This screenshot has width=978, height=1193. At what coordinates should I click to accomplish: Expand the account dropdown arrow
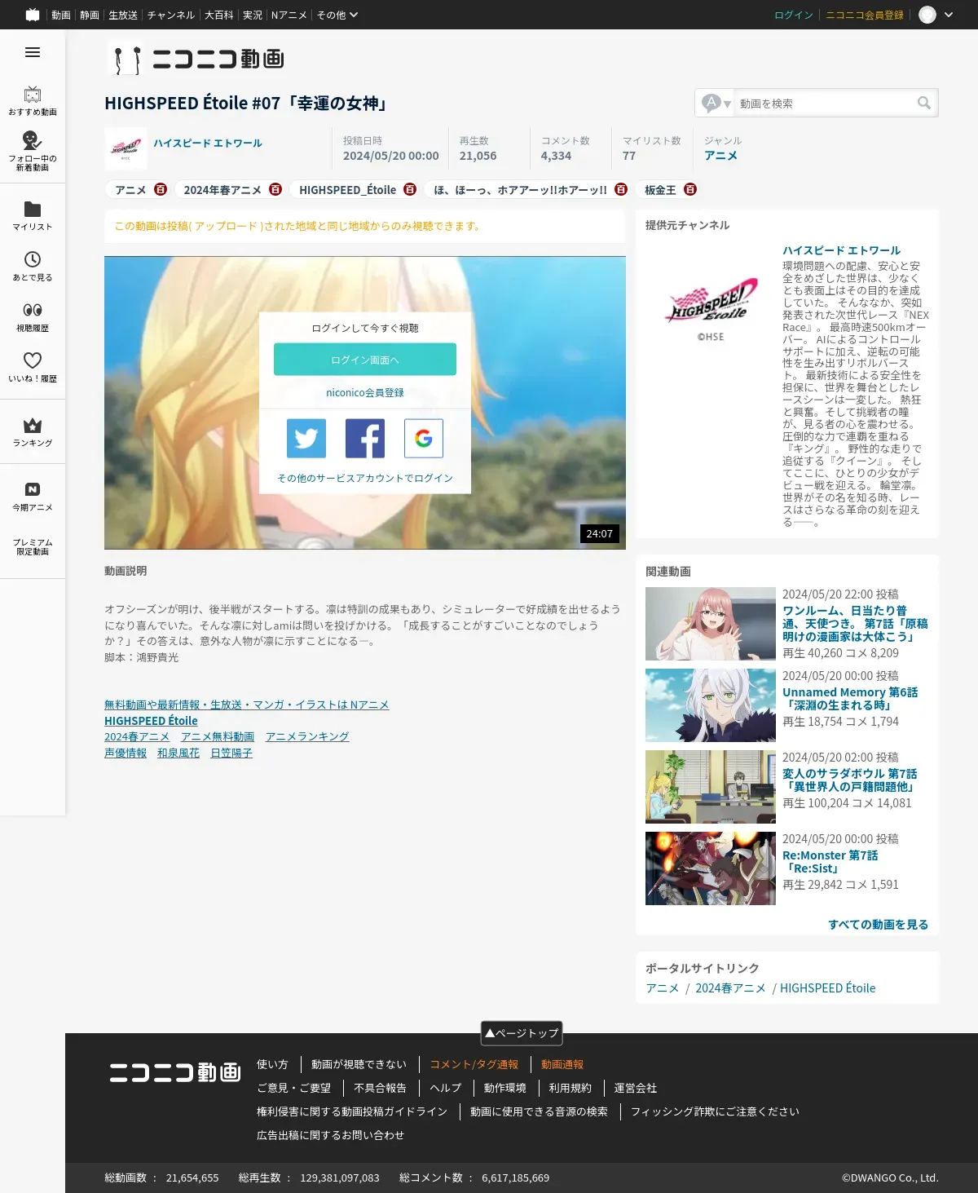coord(949,15)
